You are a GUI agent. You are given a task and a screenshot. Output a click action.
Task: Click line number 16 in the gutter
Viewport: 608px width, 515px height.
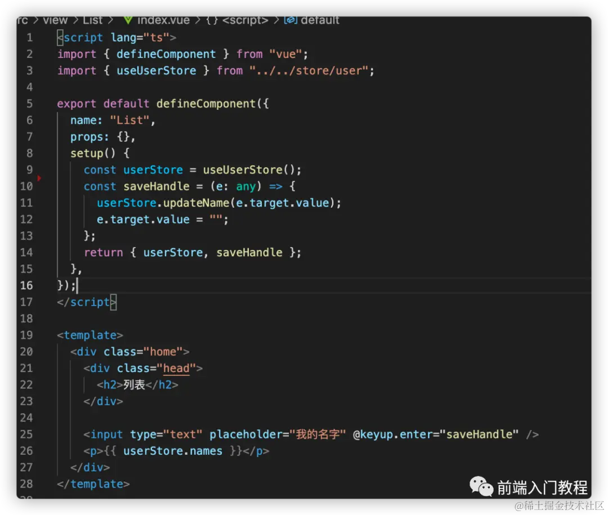26,285
